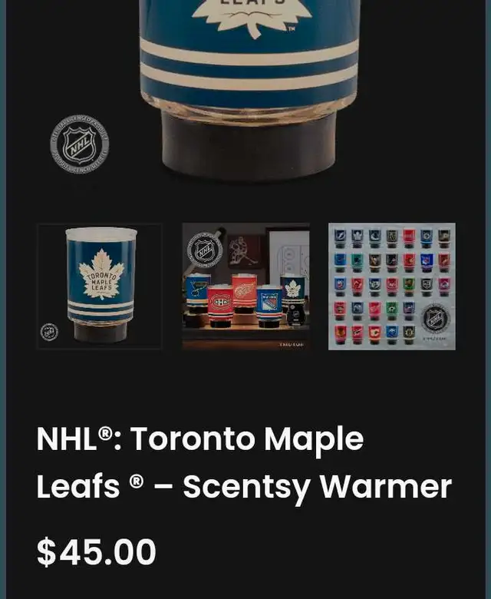This screenshot has width=491, height=599.
Task: Select the multi-team warmers lifestyle thumbnail
Action: [x=245, y=286]
